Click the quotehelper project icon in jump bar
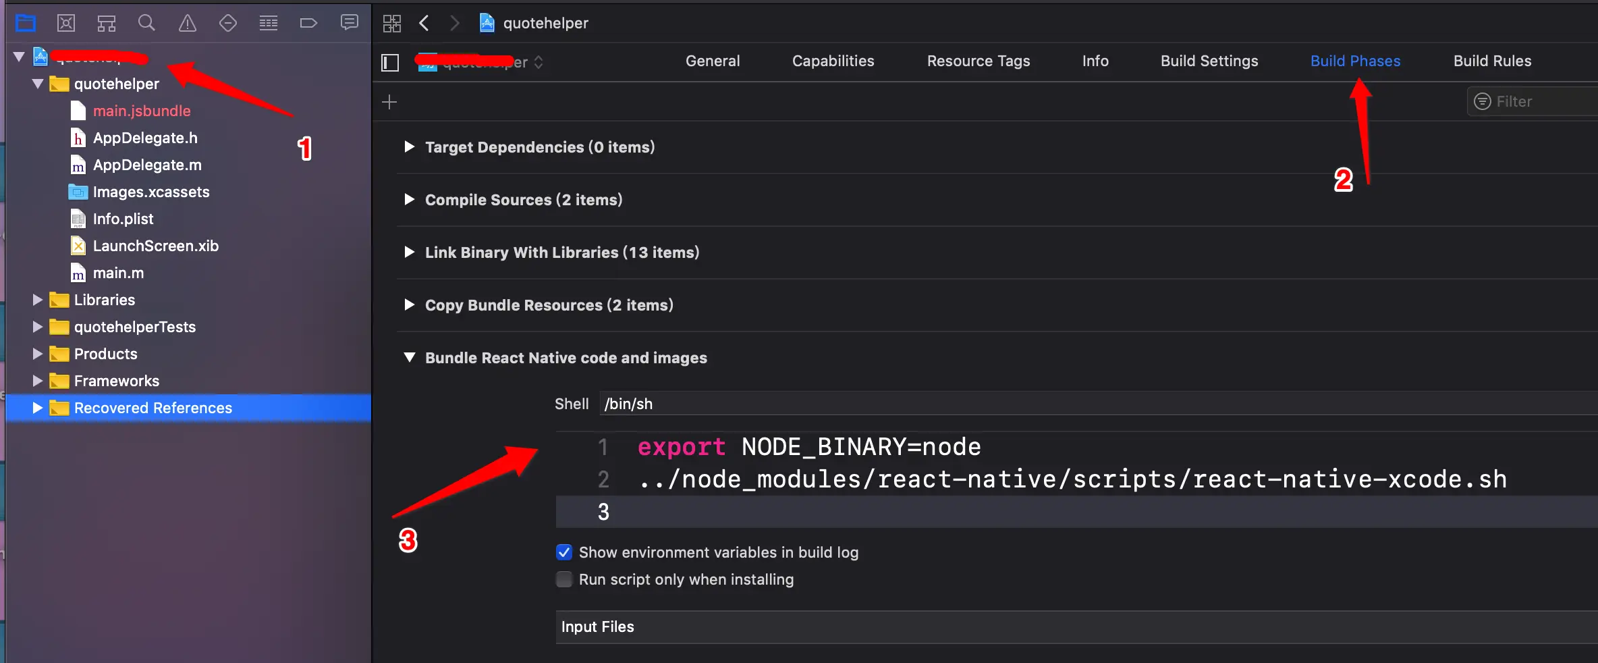 [487, 23]
